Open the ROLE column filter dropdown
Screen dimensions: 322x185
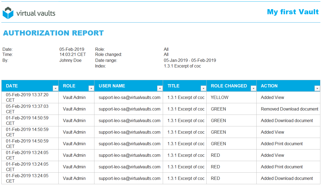pyautogui.click(x=91, y=88)
